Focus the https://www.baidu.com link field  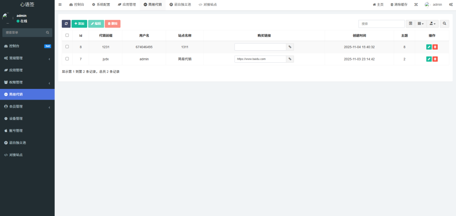pos(260,59)
